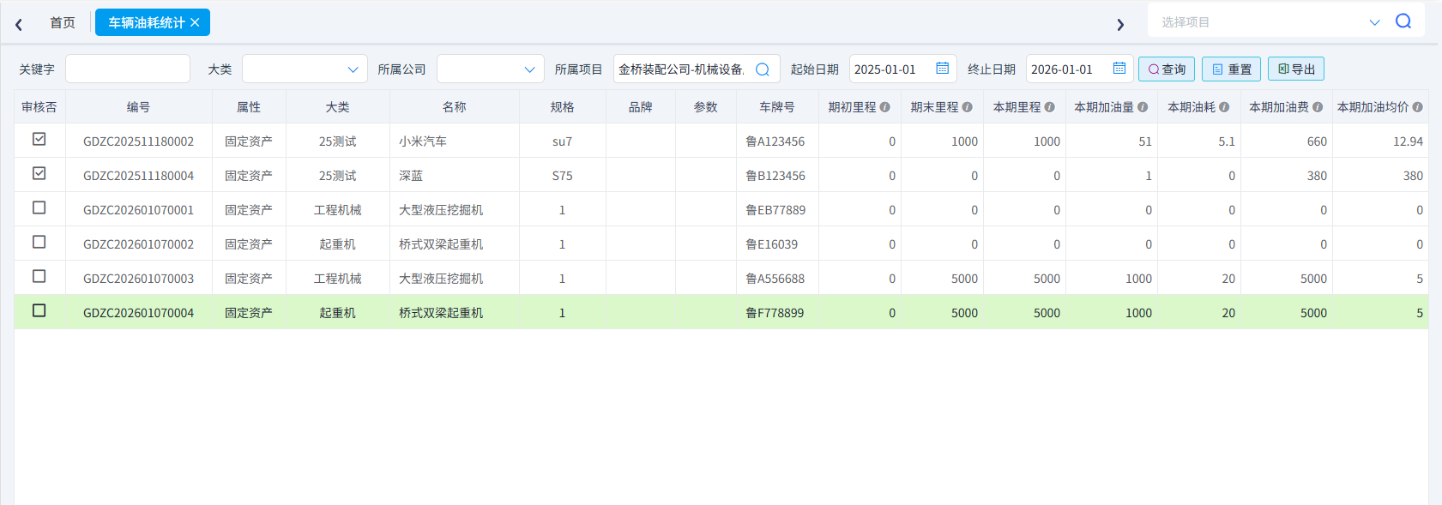Expand the 大类 dropdown
The height and width of the screenshot is (505, 1442).
click(352, 69)
